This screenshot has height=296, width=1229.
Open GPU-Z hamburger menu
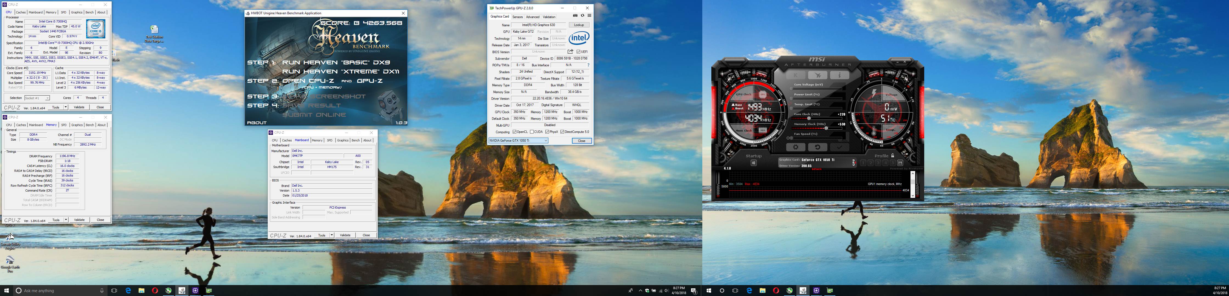point(589,16)
